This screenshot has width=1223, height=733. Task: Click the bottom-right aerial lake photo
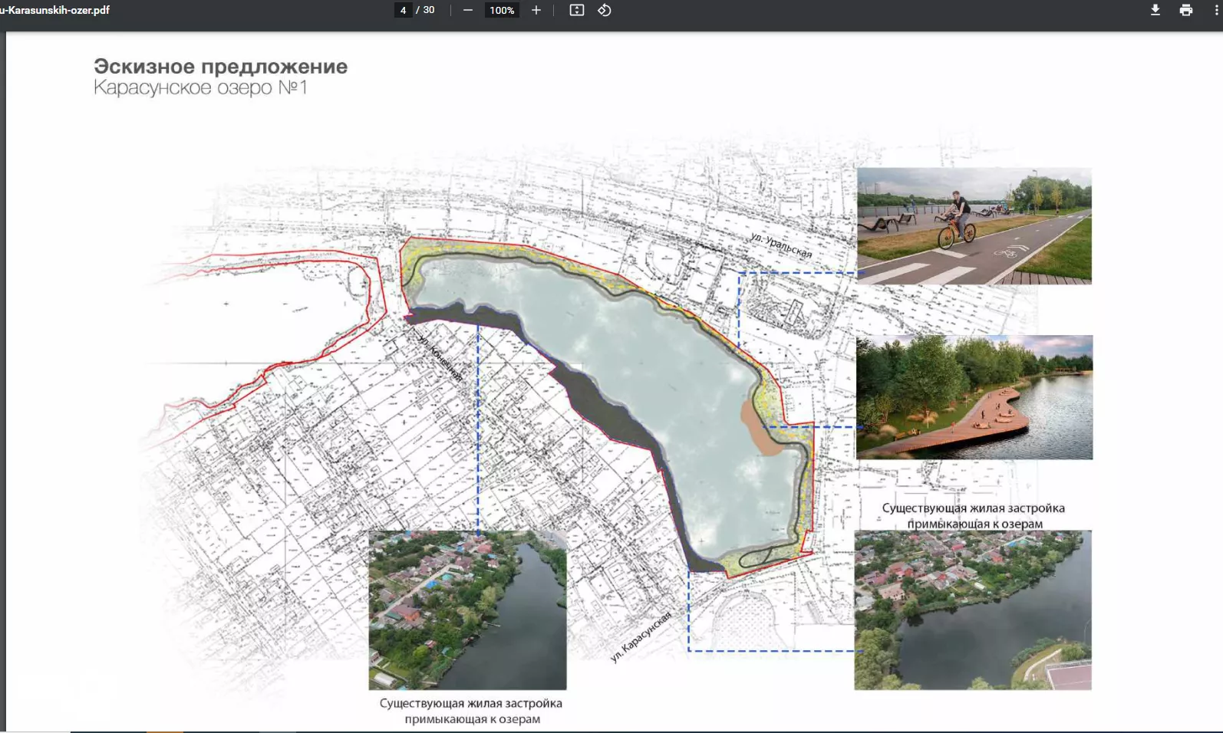coord(972,610)
